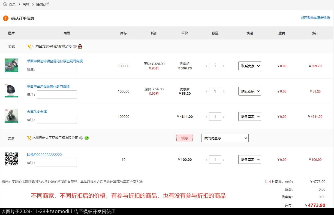Click green WeChat icon for Hangzhou seller

coord(87,138)
